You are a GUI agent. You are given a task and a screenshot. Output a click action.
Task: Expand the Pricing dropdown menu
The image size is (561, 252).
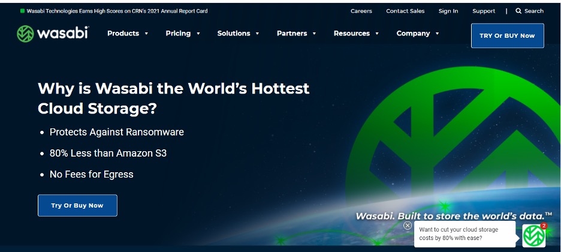pos(182,34)
